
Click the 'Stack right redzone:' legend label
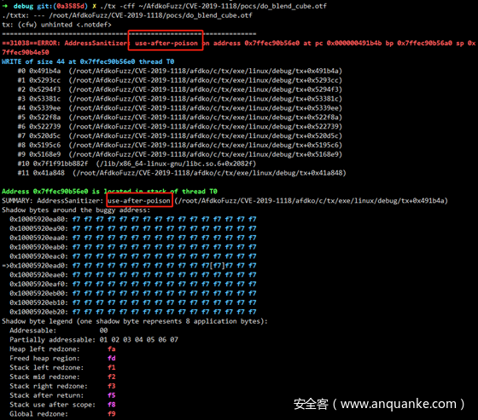tap(49, 387)
